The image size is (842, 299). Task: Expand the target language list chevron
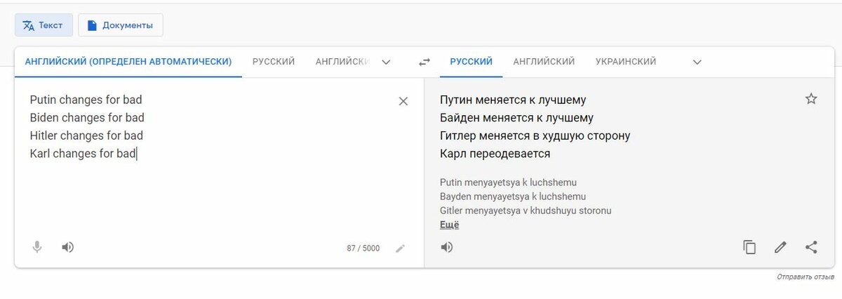point(697,62)
